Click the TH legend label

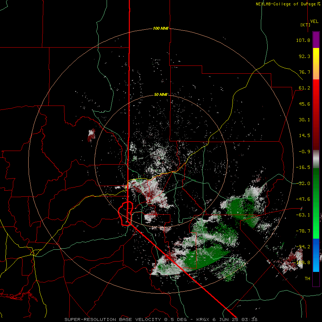click(307, 279)
